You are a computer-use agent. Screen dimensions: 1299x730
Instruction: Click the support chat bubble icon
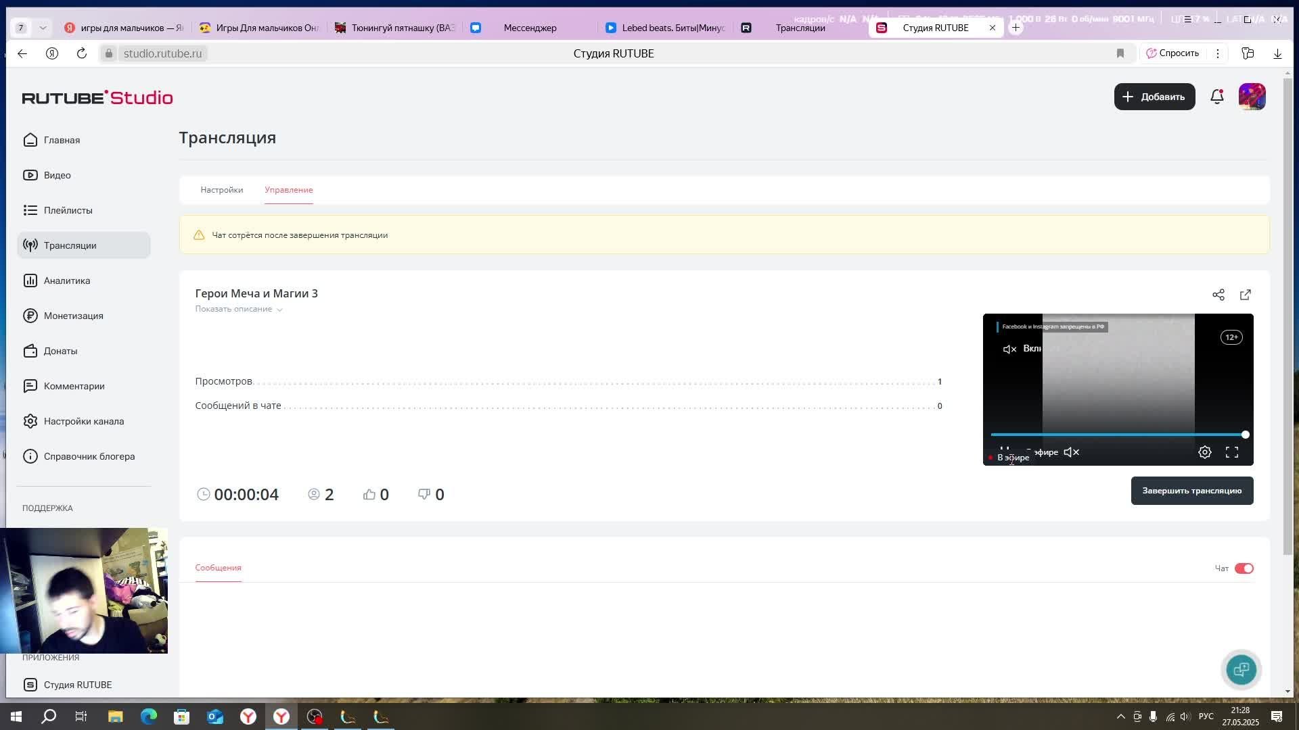[x=1241, y=669]
